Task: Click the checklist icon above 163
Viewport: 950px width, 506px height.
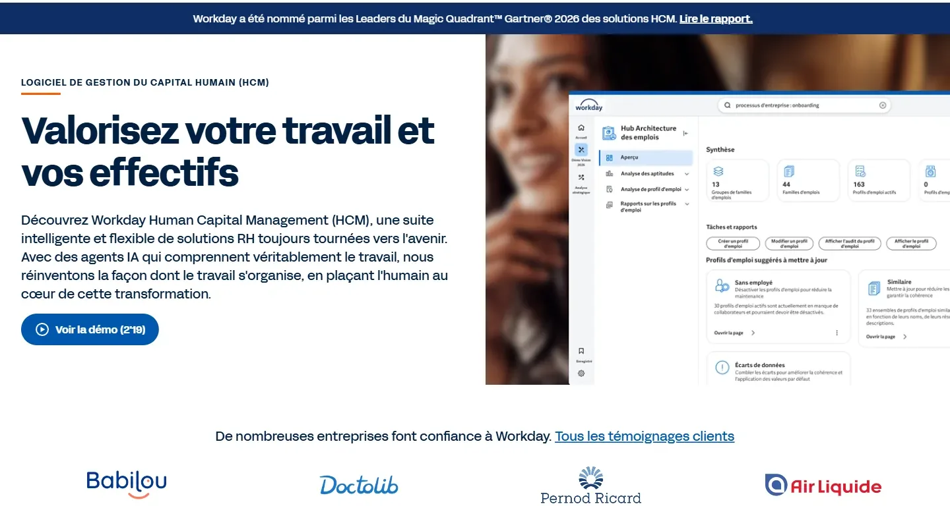Action: [860, 171]
